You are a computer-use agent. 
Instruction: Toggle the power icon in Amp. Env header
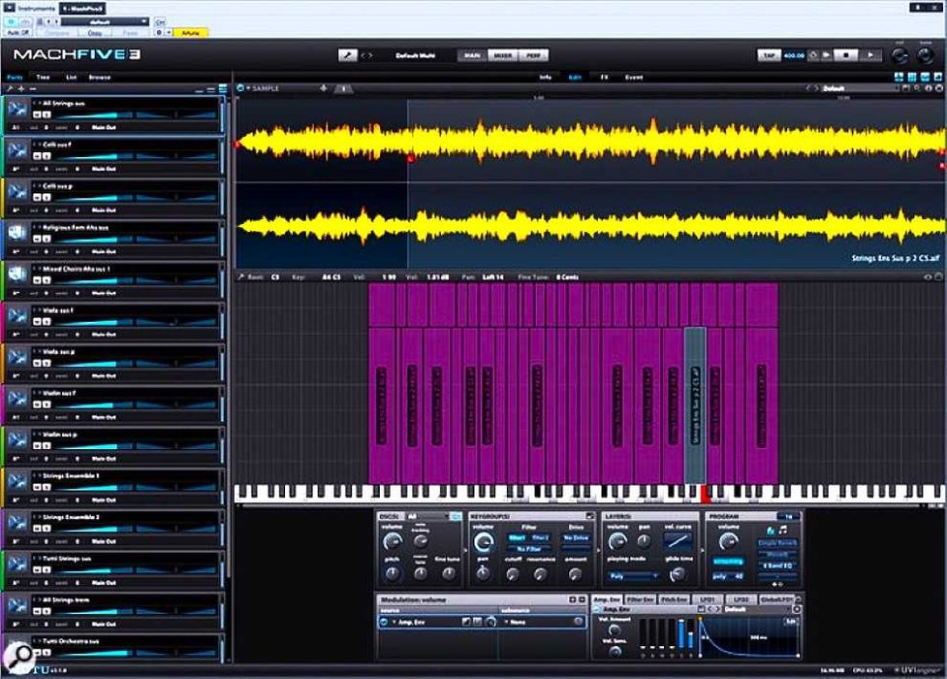tap(597, 609)
